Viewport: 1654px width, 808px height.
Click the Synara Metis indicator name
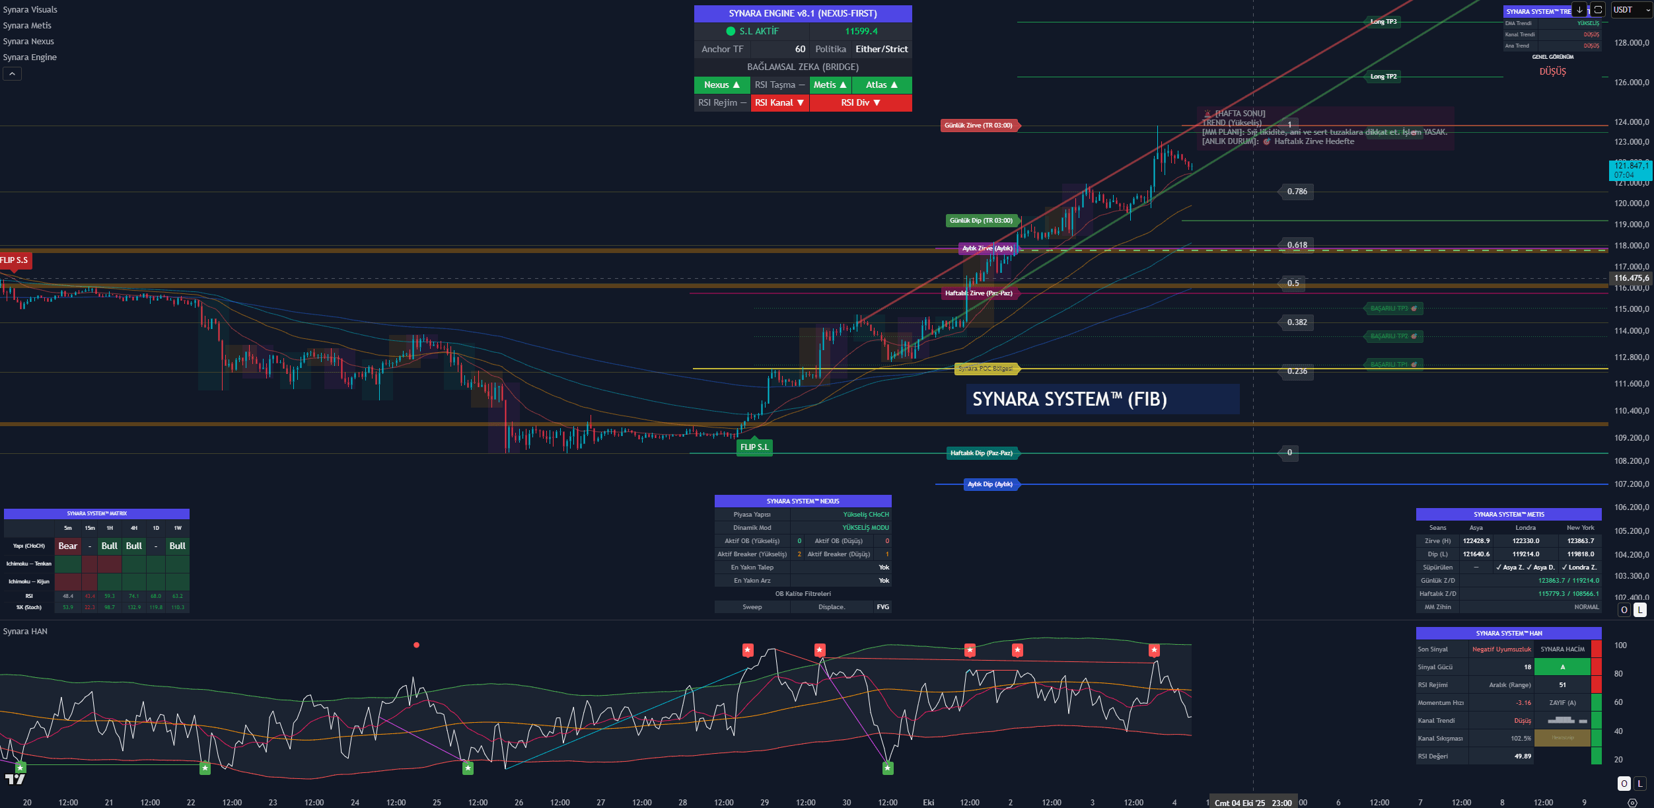(x=27, y=26)
